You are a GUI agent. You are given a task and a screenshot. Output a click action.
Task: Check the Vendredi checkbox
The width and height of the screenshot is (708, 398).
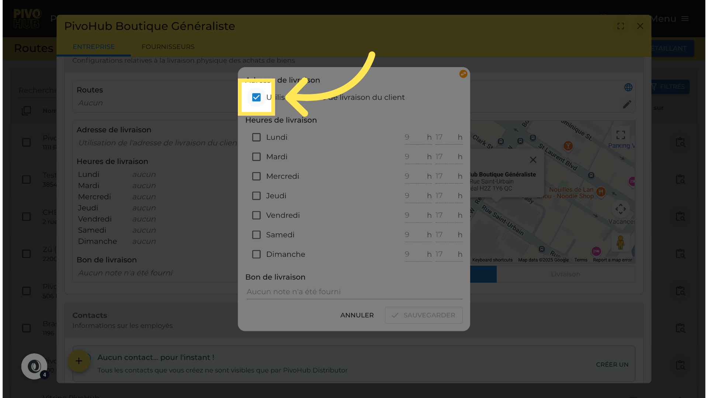pos(256,216)
